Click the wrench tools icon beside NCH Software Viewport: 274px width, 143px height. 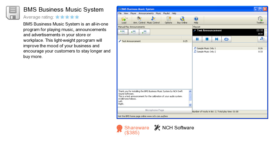(157, 128)
